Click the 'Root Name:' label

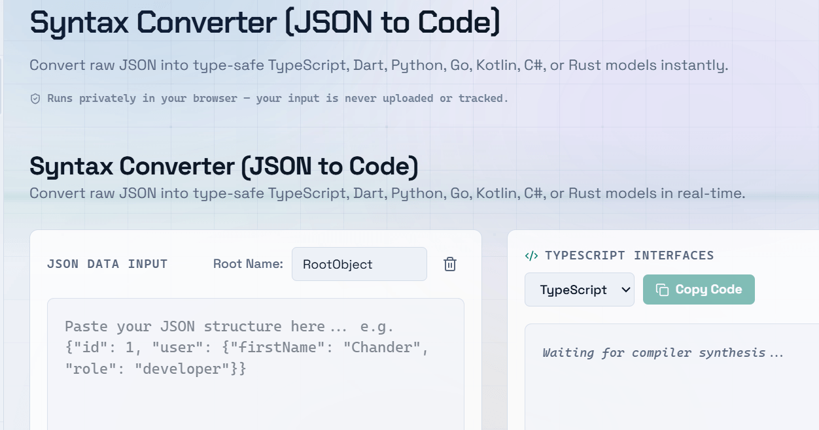click(x=248, y=264)
